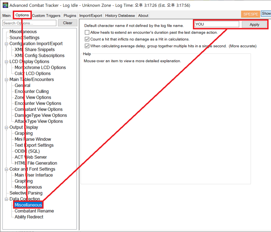Viewport: 271px width, 232px height.
Task: Click the Clear search button
Action: pos(67,23)
